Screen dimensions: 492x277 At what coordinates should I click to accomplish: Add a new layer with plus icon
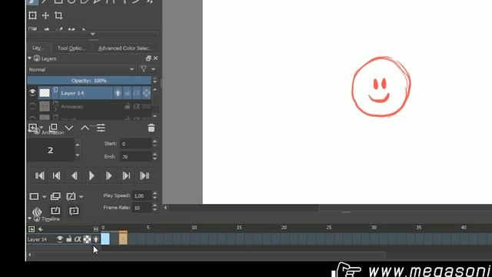pos(32,128)
